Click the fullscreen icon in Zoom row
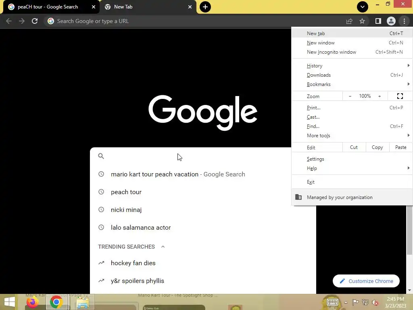 pyautogui.click(x=400, y=96)
